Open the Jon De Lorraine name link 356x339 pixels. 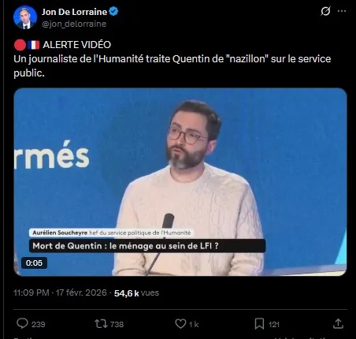pos(74,12)
